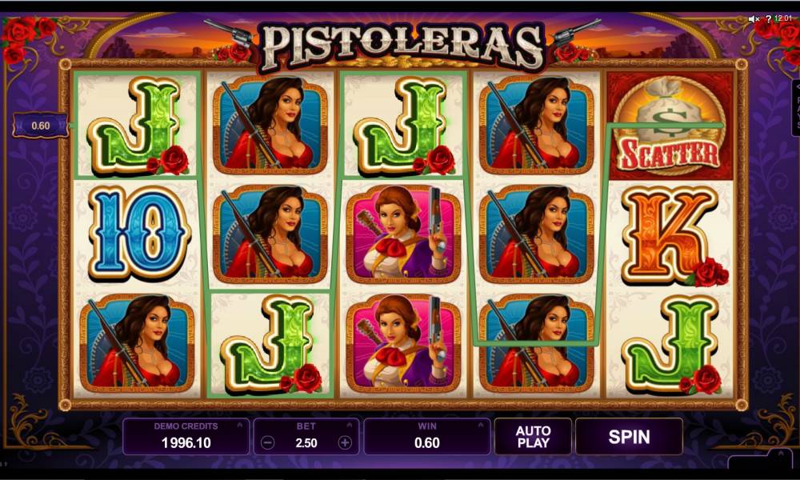
Task: Expand the Demo Credits panel chevron
Action: tap(240, 425)
